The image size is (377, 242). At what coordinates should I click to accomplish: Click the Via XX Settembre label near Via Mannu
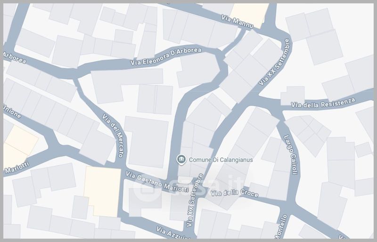pos(274,62)
